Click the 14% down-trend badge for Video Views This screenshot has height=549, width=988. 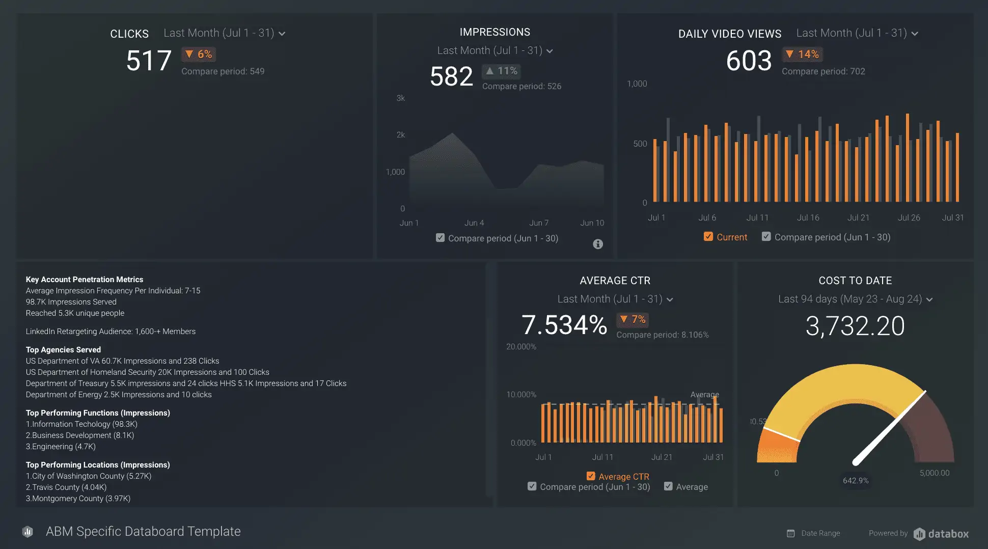click(802, 54)
